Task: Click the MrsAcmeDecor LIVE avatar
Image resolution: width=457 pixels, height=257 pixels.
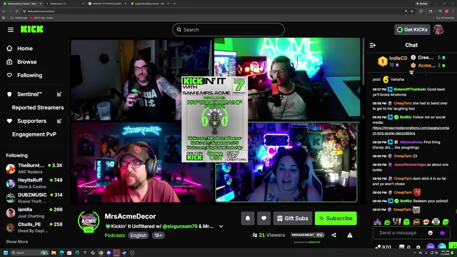Action: point(89,221)
